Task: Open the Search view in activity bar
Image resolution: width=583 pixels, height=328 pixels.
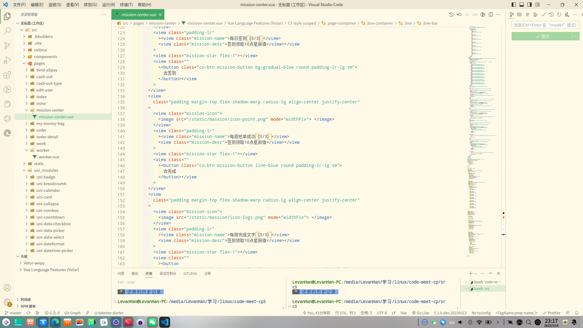Action: coord(7,31)
